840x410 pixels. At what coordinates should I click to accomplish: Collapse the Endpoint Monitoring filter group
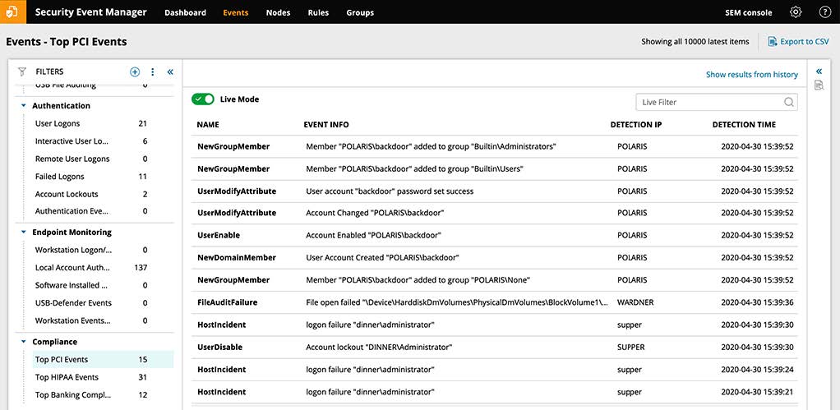point(24,233)
